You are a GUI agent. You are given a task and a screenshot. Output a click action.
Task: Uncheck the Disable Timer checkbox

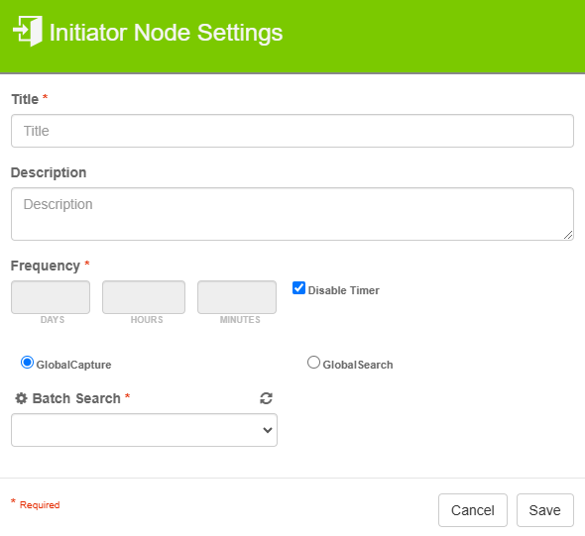click(298, 288)
